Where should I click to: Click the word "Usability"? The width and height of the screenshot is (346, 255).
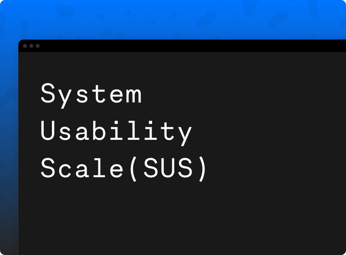[116, 131]
